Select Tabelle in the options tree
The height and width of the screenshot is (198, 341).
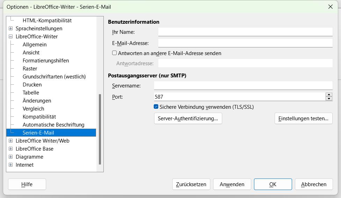click(31, 93)
